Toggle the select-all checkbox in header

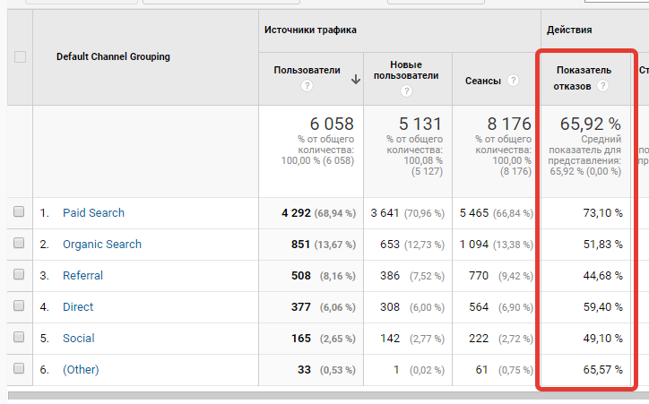click(20, 56)
